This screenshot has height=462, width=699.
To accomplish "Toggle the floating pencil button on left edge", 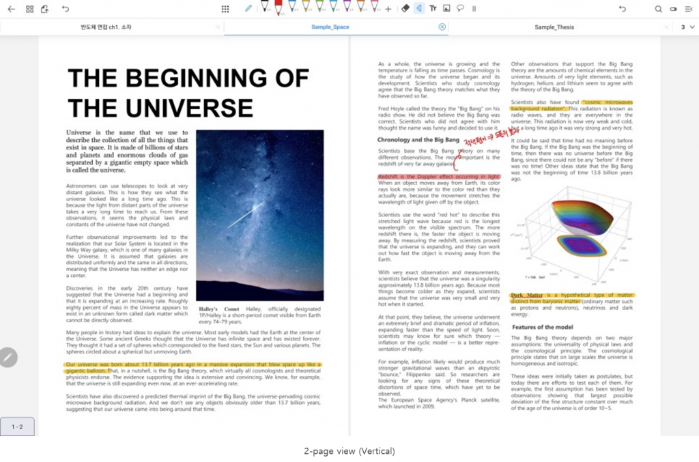I will click(x=8, y=358).
